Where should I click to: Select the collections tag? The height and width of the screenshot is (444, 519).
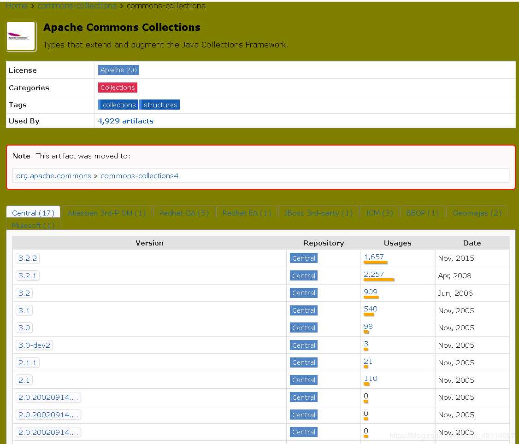pyautogui.click(x=118, y=105)
